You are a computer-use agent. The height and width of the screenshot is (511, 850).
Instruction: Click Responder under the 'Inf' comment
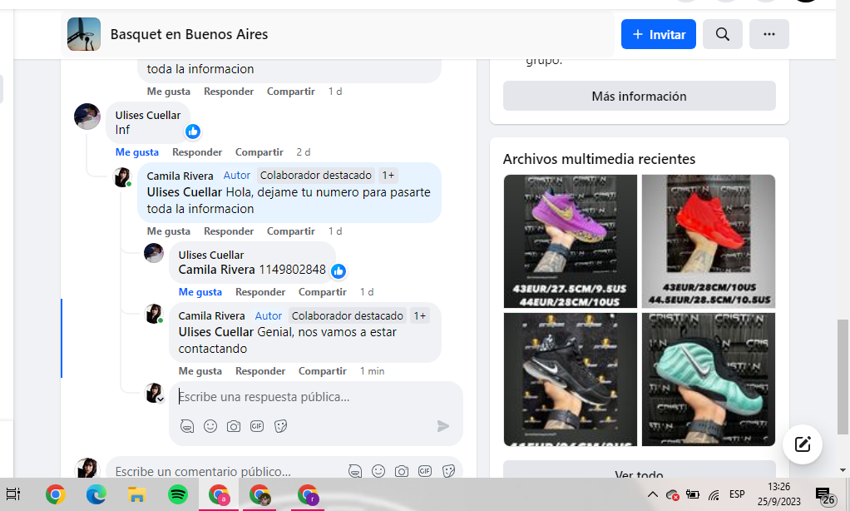(x=197, y=152)
